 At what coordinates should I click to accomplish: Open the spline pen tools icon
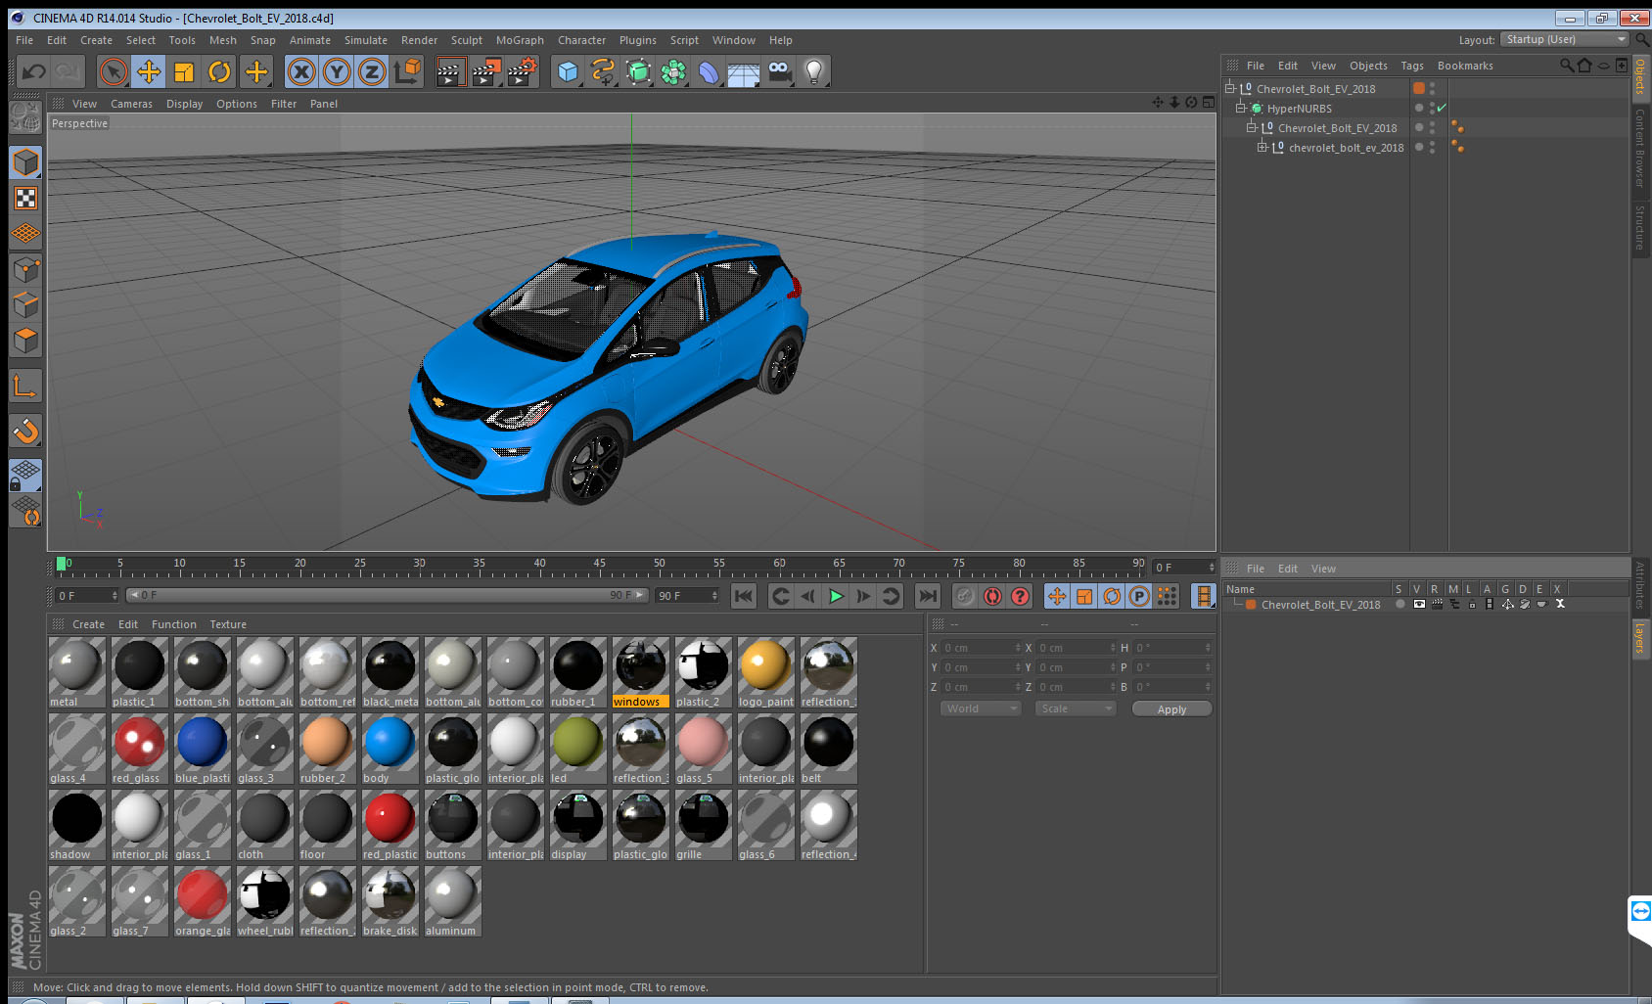(603, 71)
